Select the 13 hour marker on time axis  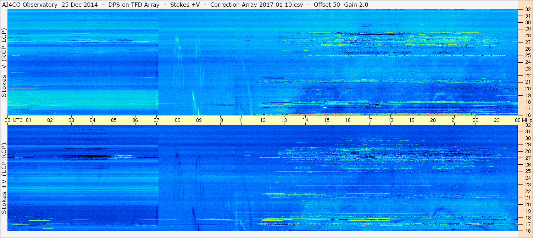284,120
